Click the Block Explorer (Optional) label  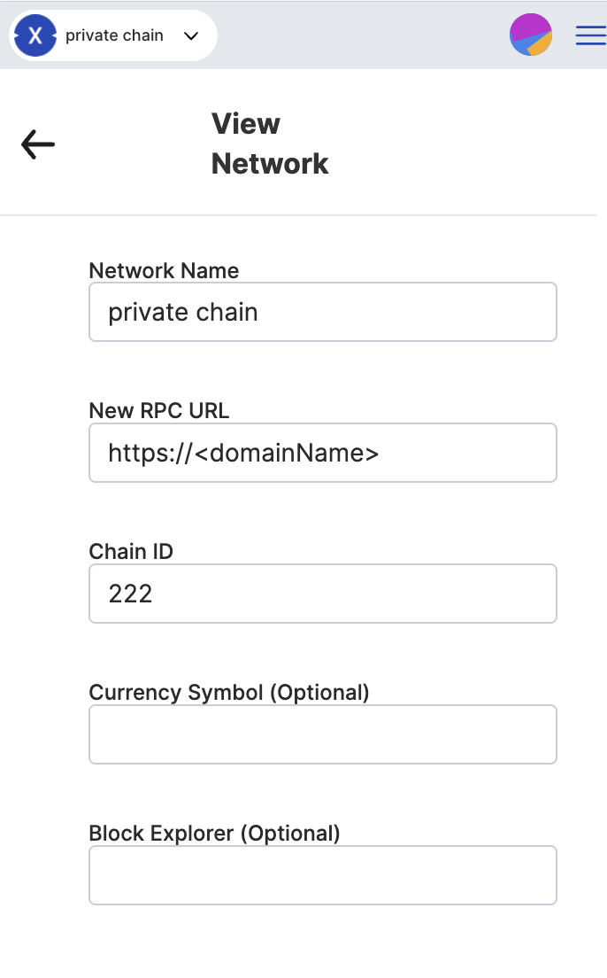[214, 833]
